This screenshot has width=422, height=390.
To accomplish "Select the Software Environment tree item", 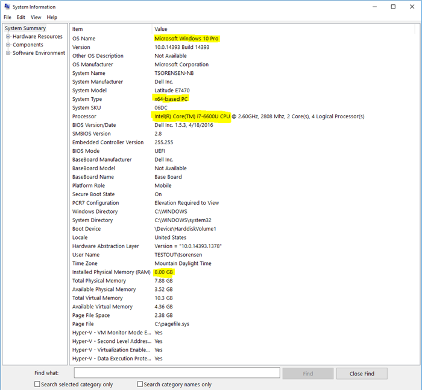I will click(x=39, y=53).
